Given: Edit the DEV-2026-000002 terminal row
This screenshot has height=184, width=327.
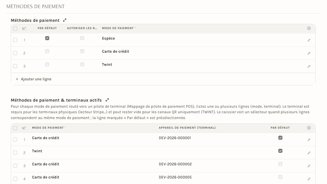Looking at the screenshot, I should pos(309,166).
